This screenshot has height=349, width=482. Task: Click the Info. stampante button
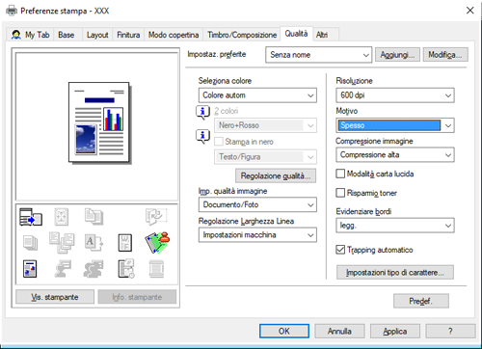pos(137,297)
